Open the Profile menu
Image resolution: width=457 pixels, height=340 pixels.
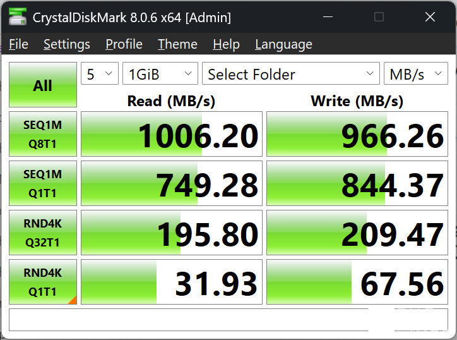point(124,44)
